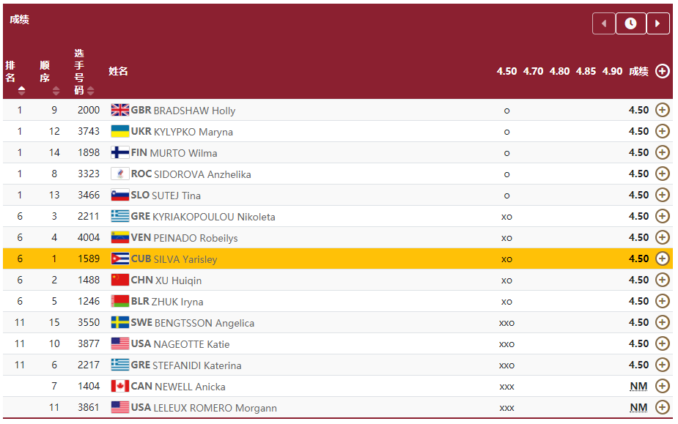Click the Canada flag next to NEWELL
The width and height of the screenshot is (678, 424).
coord(119,387)
